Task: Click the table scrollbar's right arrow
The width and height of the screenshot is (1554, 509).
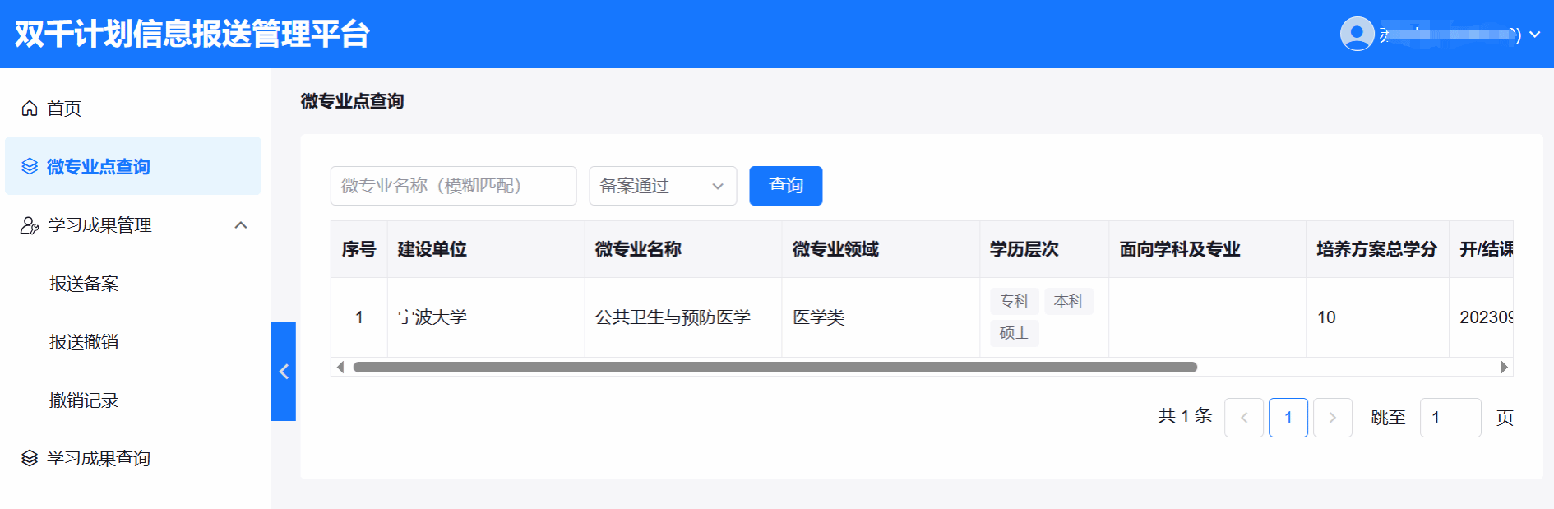Action: 1504,368
